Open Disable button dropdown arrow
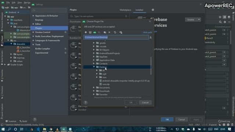The image size is (235, 132). pos(199,19)
